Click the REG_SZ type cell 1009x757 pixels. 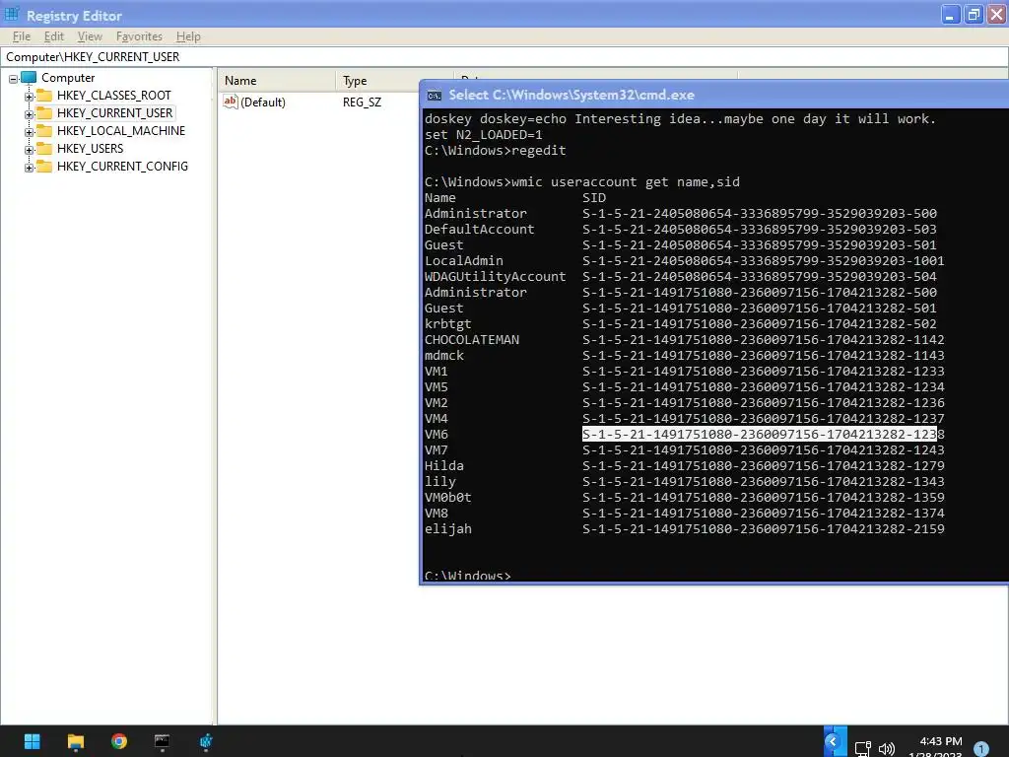[x=362, y=103]
